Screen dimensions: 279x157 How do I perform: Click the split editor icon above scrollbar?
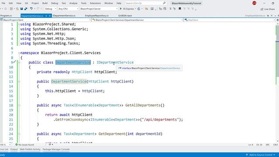click(x=277, y=20)
